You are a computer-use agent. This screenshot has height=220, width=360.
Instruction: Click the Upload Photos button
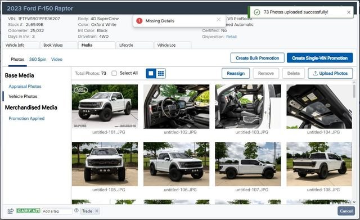pos(330,73)
